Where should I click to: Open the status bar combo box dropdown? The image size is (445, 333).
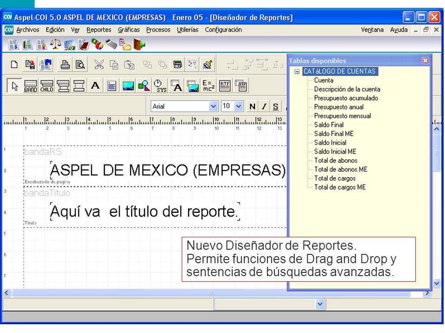320,304
